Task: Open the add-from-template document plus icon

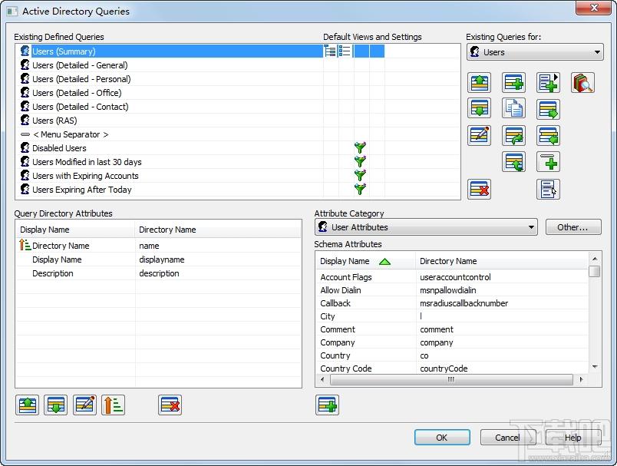Action: [549, 83]
